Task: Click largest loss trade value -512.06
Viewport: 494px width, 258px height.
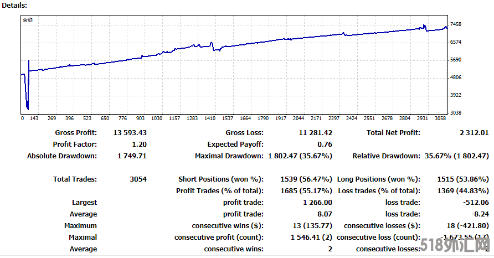Action: coord(476,203)
